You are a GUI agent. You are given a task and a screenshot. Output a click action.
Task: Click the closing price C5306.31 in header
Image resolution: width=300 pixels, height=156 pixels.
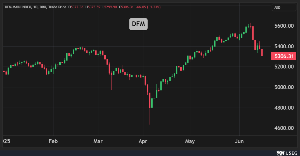click(x=126, y=7)
